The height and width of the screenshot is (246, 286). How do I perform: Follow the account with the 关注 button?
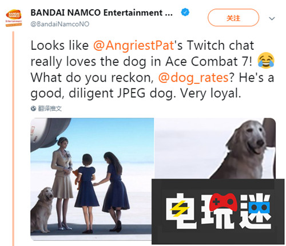click(233, 18)
